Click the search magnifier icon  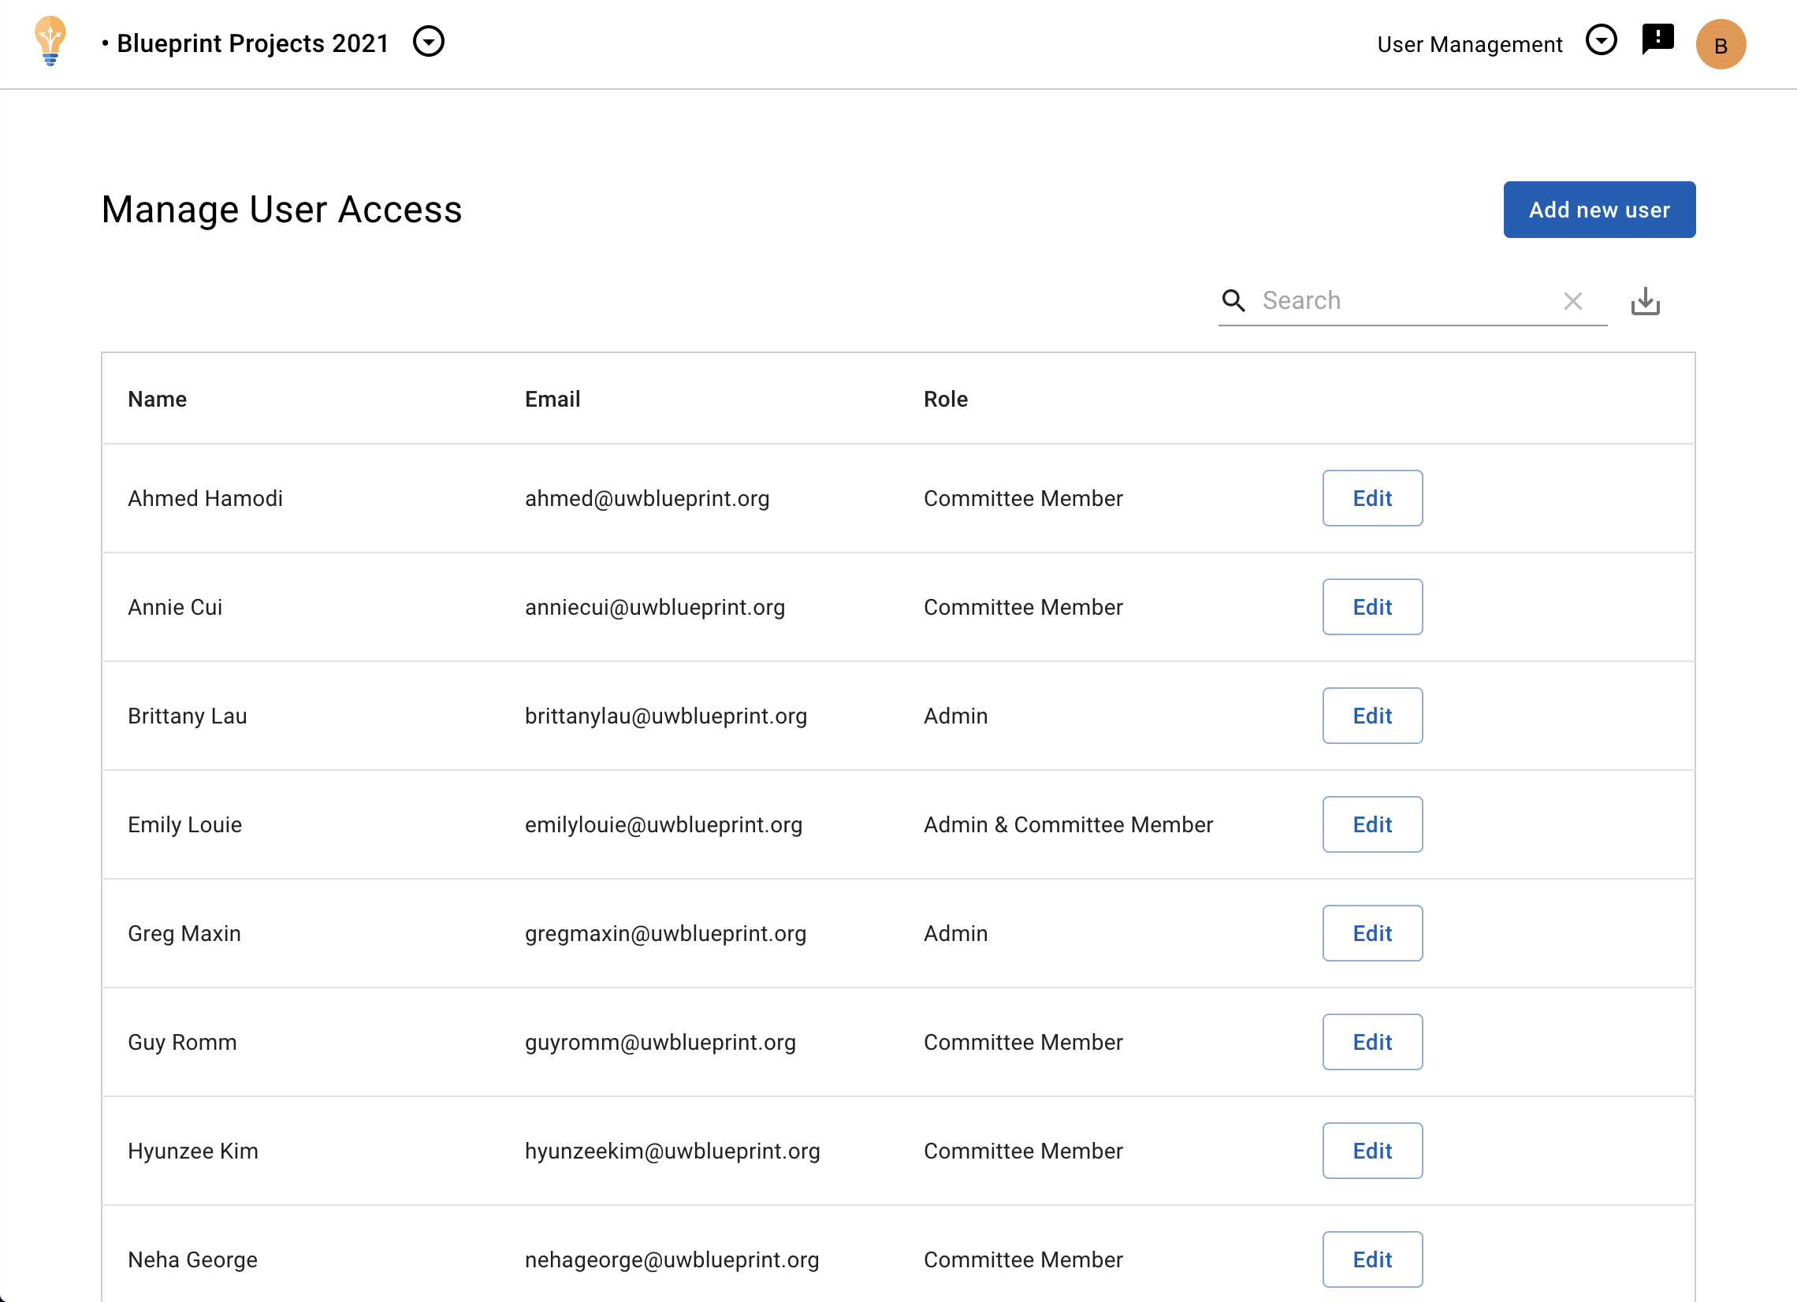pos(1233,301)
